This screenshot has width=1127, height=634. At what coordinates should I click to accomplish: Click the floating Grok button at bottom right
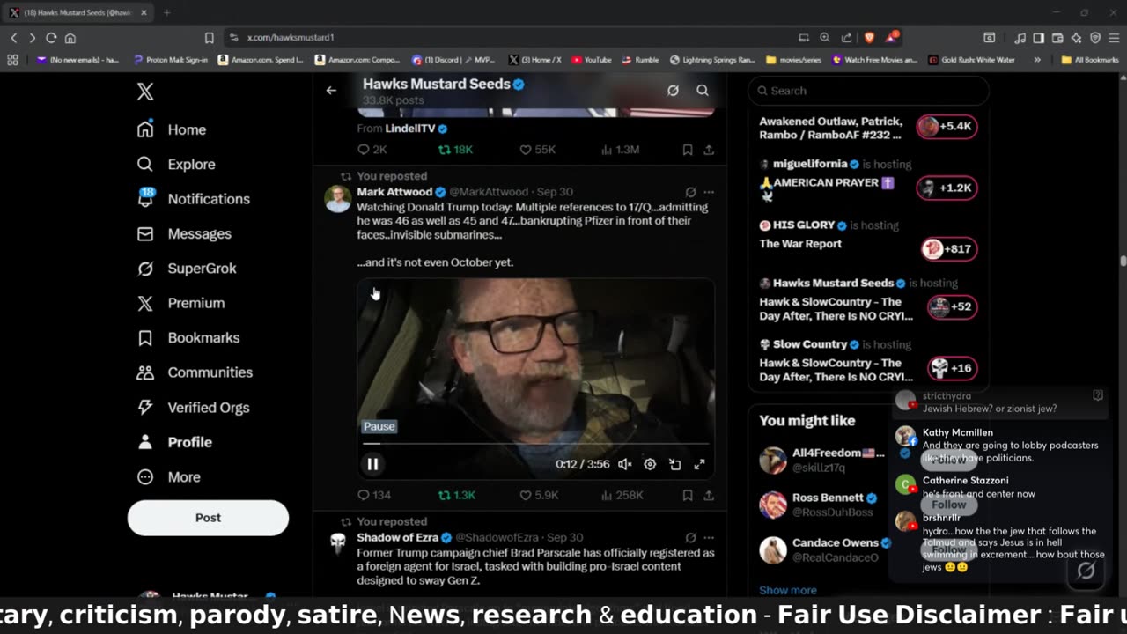tap(1086, 571)
